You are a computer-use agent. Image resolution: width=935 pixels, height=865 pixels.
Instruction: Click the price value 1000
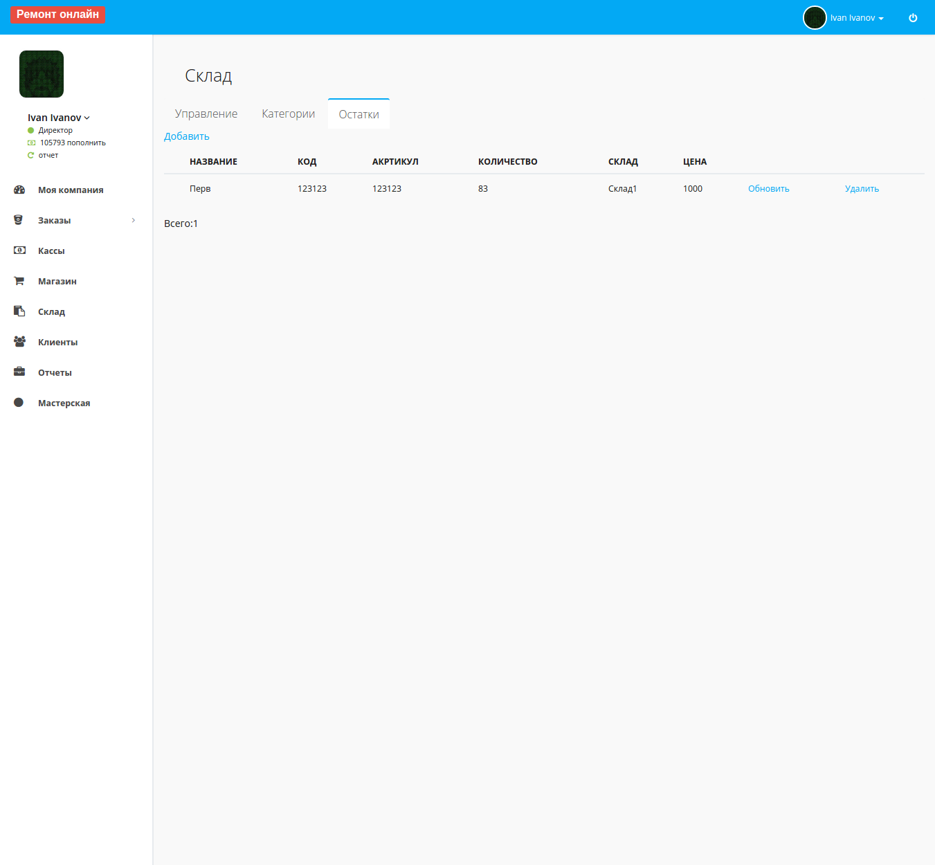(693, 189)
